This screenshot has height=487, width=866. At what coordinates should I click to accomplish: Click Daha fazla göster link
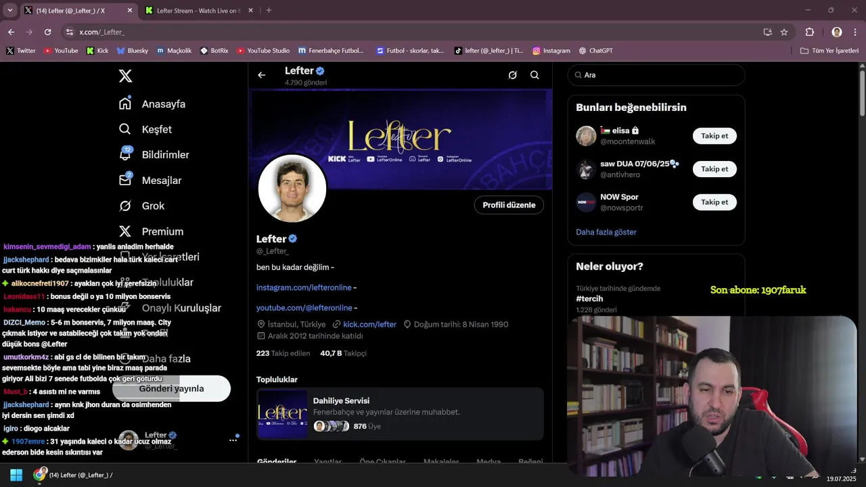pyautogui.click(x=606, y=232)
